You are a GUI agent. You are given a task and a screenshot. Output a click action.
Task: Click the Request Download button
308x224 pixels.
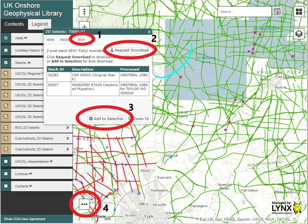point(129,50)
